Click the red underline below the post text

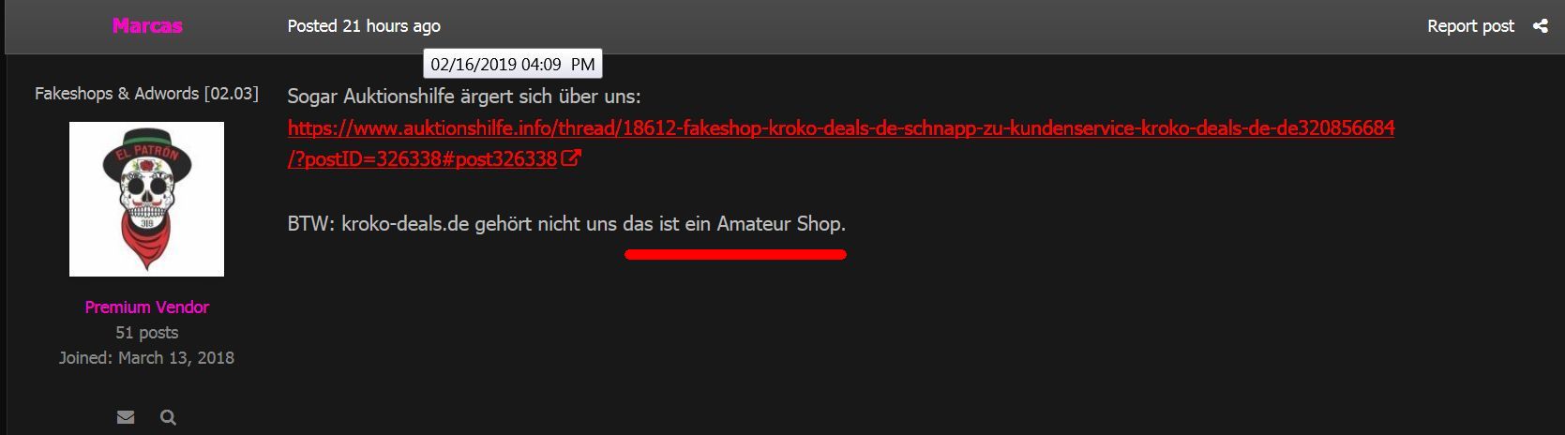[x=736, y=254]
